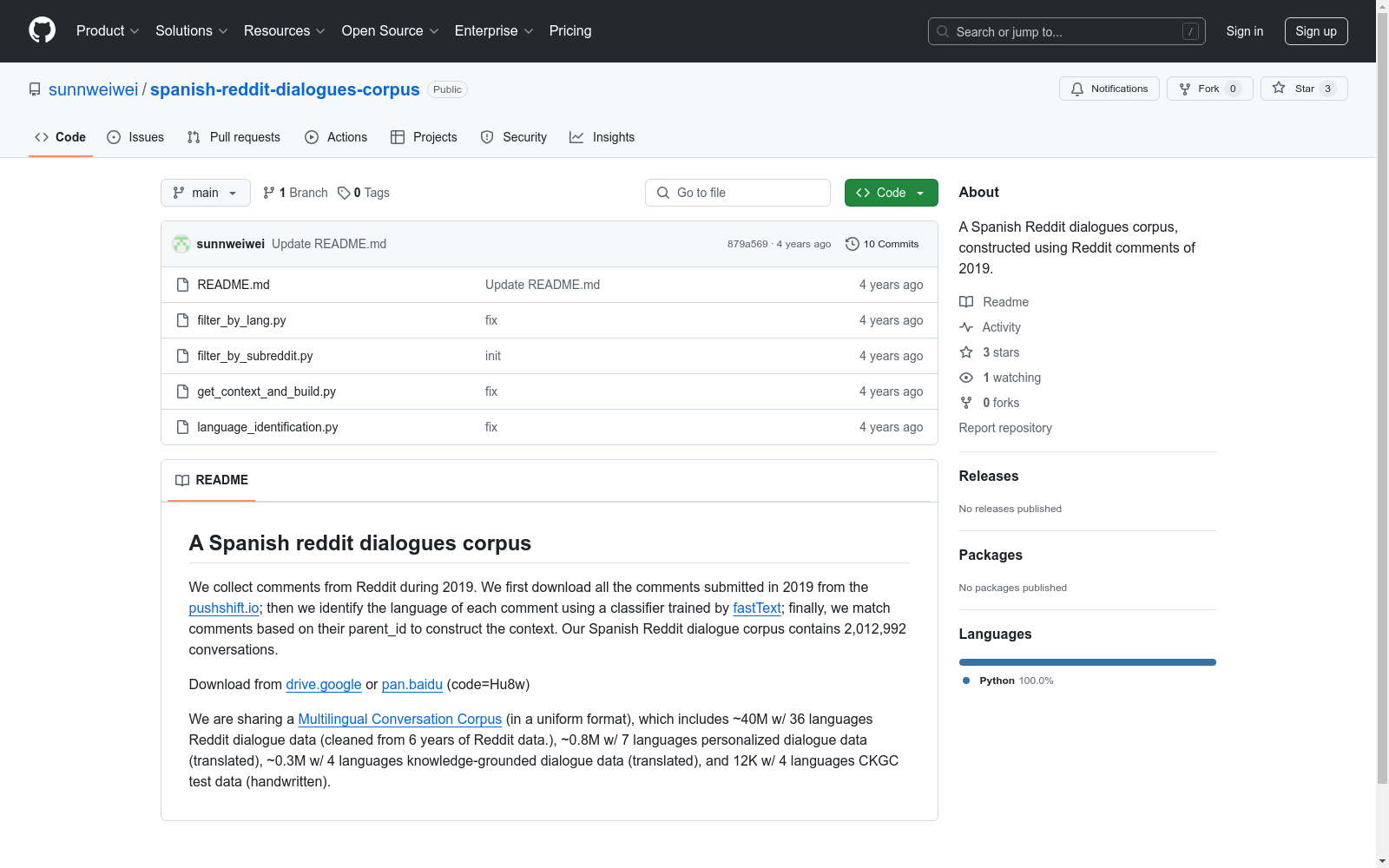Fork this repository
The image size is (1389, 868).
point(1210,89)
